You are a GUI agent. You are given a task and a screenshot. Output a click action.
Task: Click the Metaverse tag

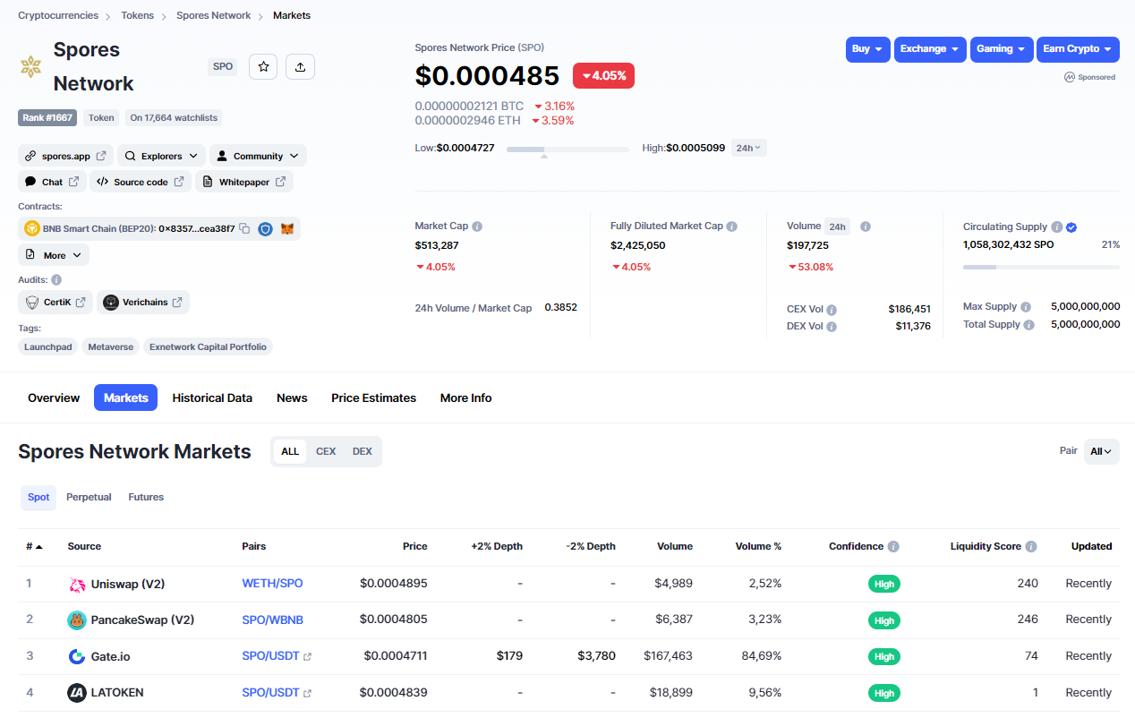111,347
